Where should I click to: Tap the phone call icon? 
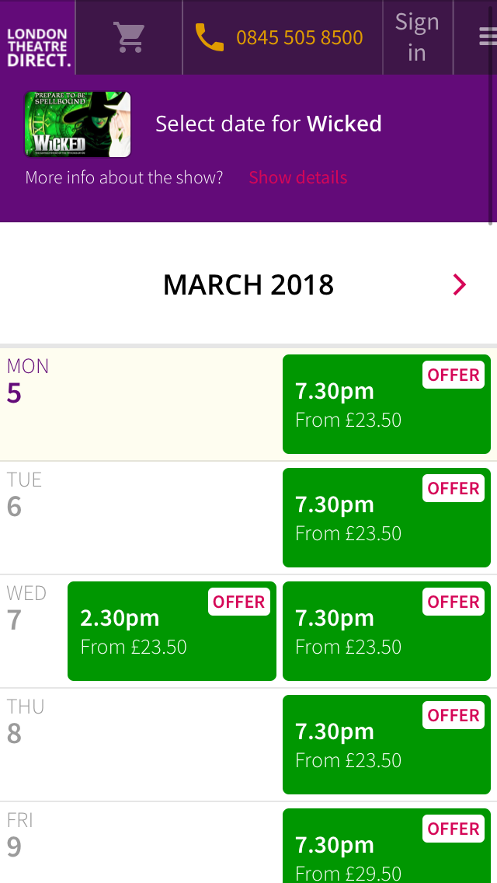[209, 37]
